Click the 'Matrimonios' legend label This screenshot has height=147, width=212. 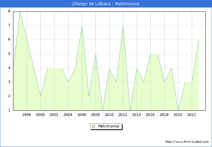109,126
